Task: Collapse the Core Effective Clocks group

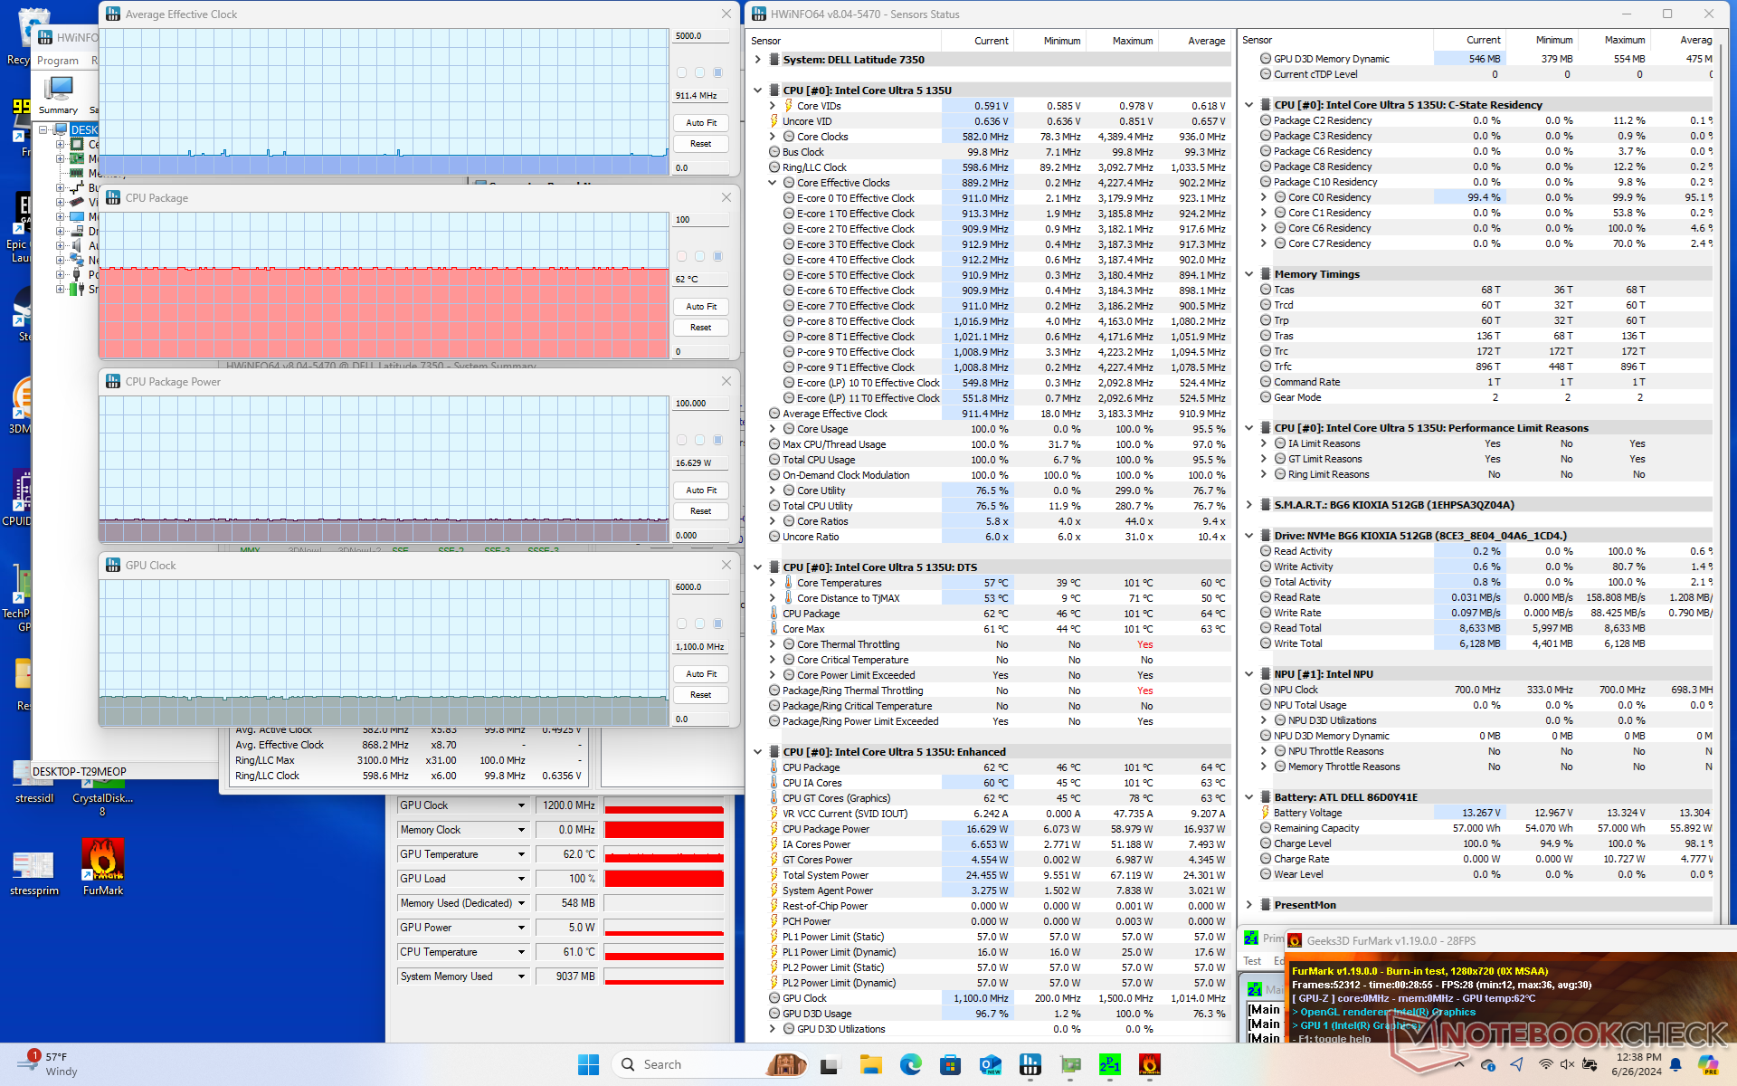Action: (773, 183)
